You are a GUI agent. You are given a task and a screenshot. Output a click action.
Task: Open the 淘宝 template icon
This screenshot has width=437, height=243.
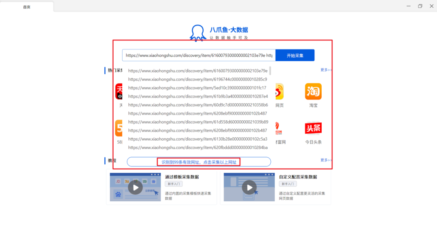pos(313,92)
